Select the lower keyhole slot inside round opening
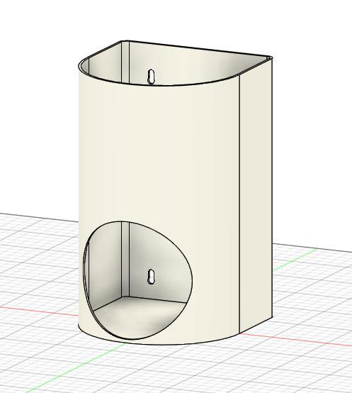 coord(151,277)
